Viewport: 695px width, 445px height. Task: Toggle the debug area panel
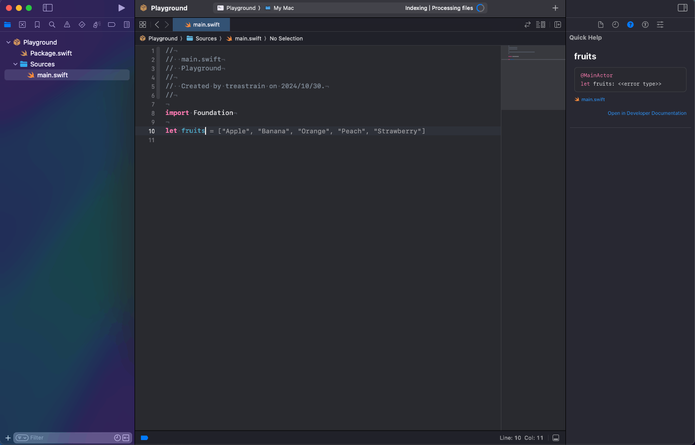[x=556, y=438]
